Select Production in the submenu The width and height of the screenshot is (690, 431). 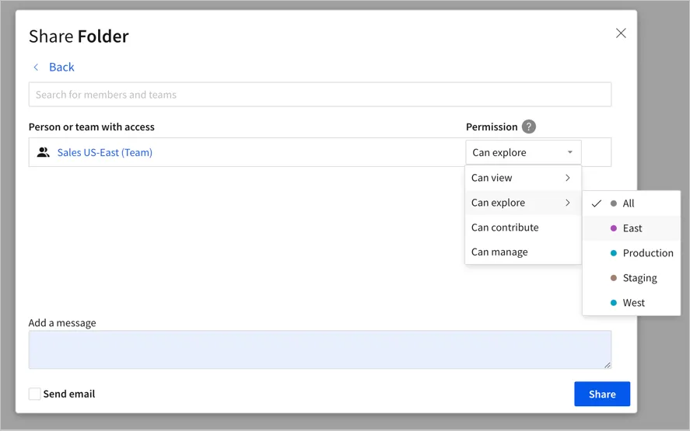632,253
